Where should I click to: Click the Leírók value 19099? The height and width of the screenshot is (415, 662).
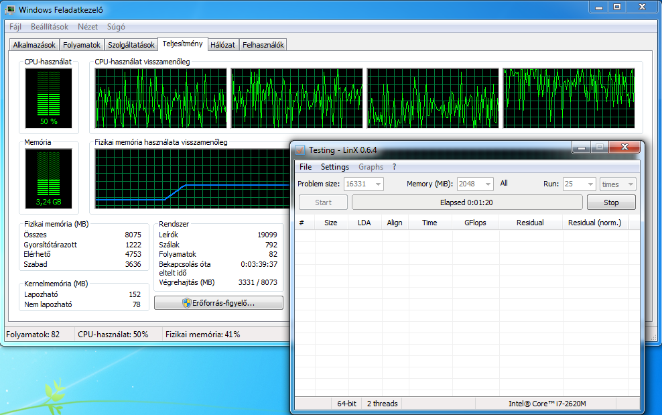point(267,235)
